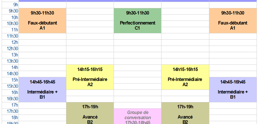Click the second Avancé B2 17h-19h block
Screen dimensions: 260x124
point(185,113)
